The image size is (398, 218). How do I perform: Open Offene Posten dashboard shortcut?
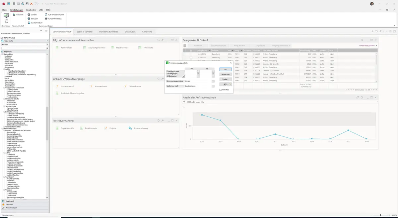[x=132, y=86]
